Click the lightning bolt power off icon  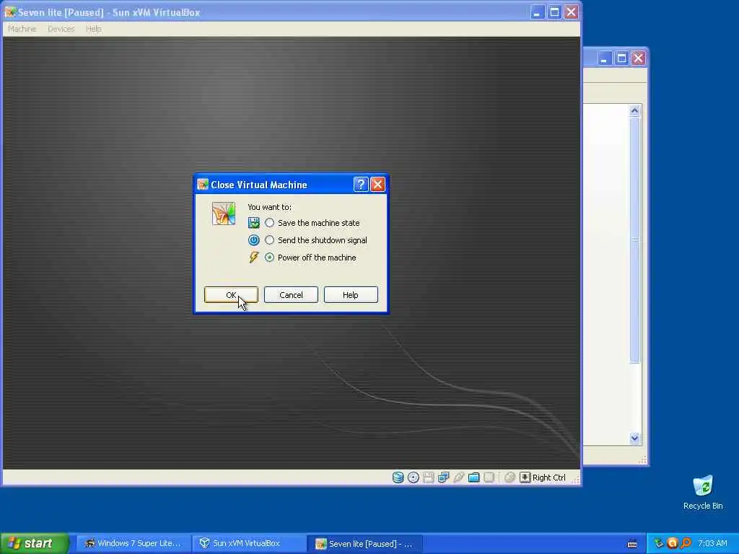pos(253,258)
